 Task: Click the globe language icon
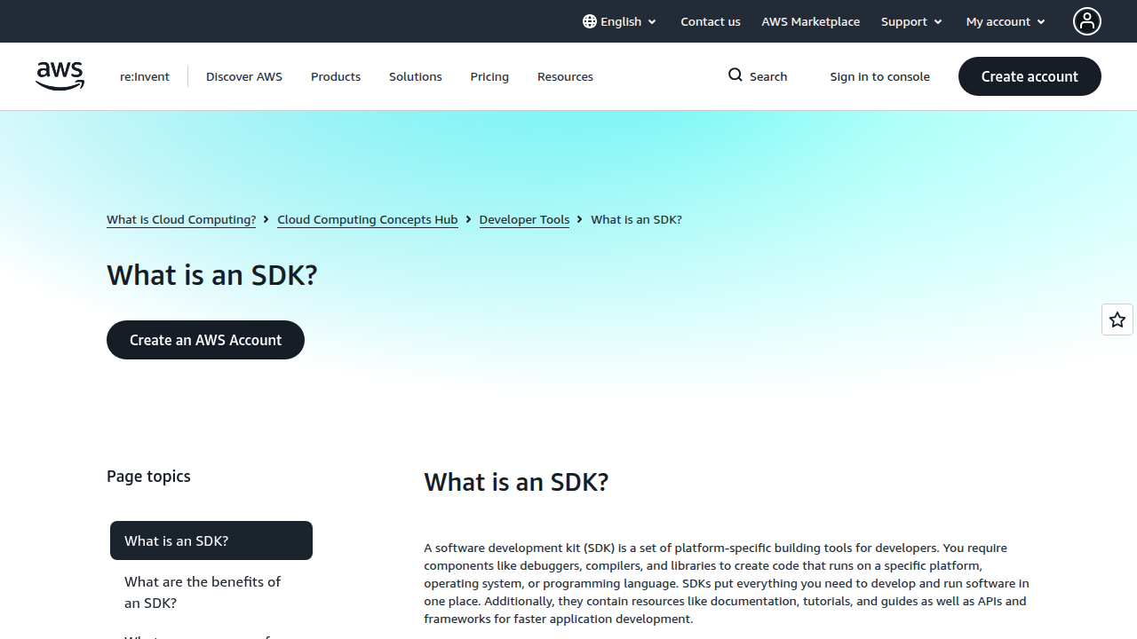point(590,21)
